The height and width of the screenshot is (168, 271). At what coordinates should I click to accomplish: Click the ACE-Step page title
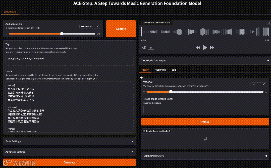point(137,4)
